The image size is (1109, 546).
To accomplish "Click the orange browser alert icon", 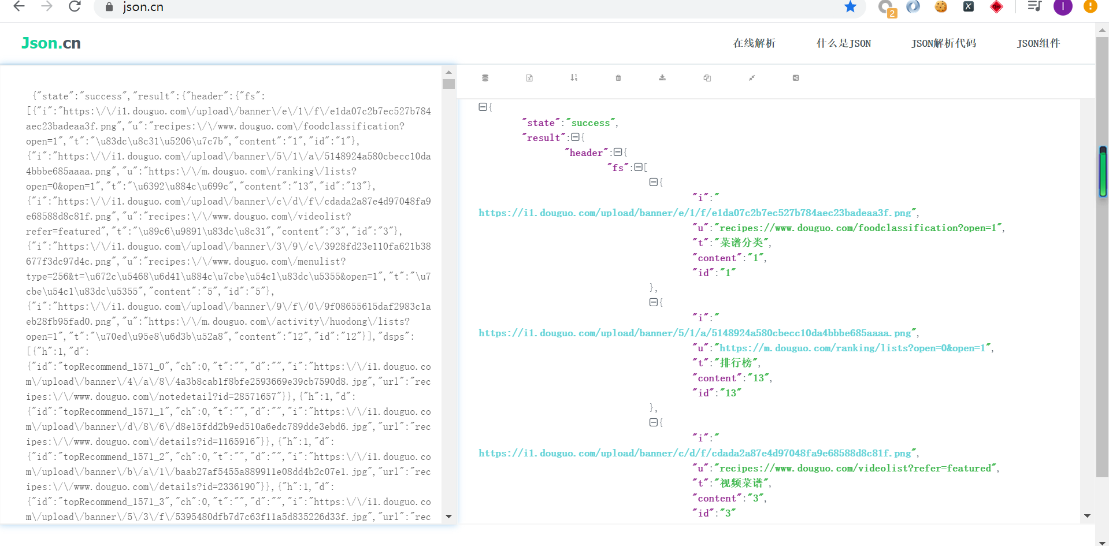I will 1090,6.
